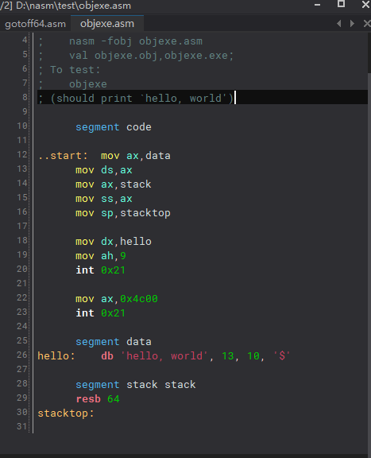Maximize the editor window
Viewport: 371px width, 458px height.
341,4
